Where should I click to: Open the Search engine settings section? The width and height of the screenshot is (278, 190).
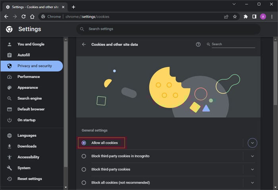pyautogui.click(x=29, y=98)
